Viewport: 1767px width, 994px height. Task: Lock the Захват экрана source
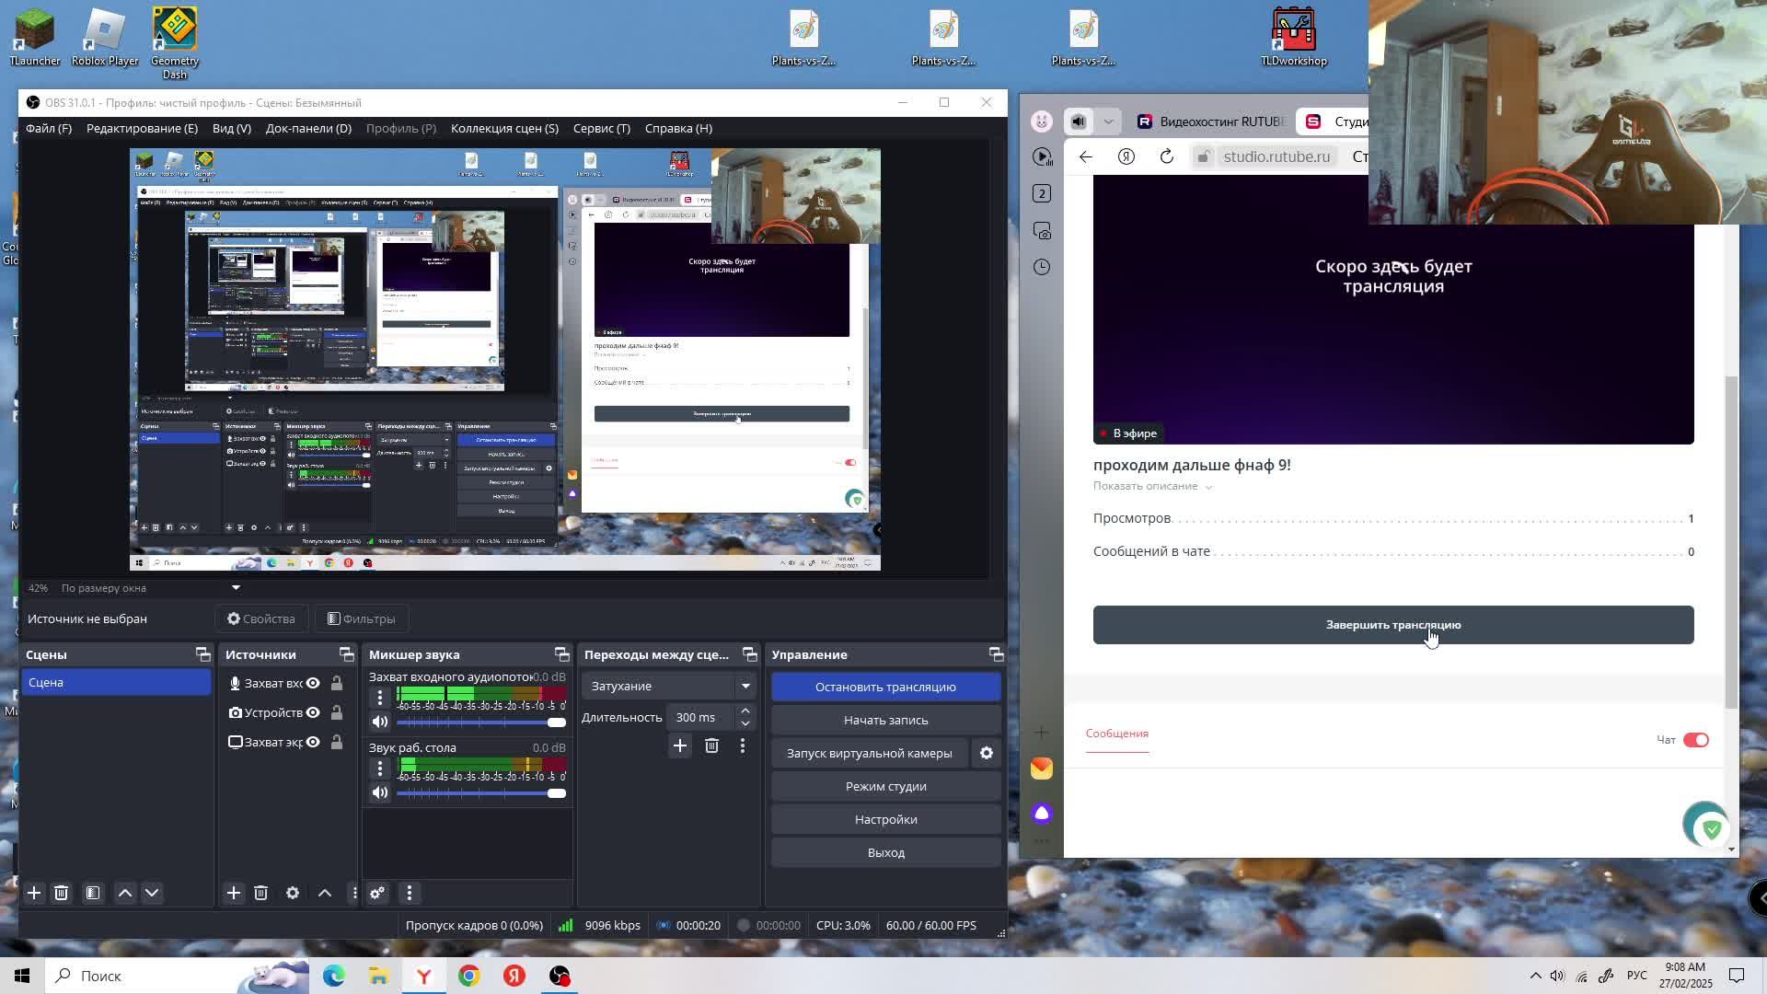(x=337, y=742)
